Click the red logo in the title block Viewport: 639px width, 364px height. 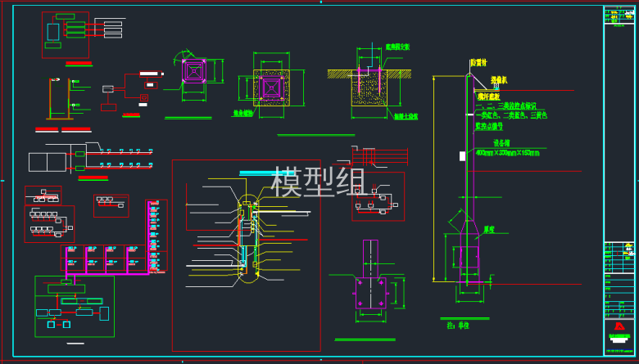point(620,325)
